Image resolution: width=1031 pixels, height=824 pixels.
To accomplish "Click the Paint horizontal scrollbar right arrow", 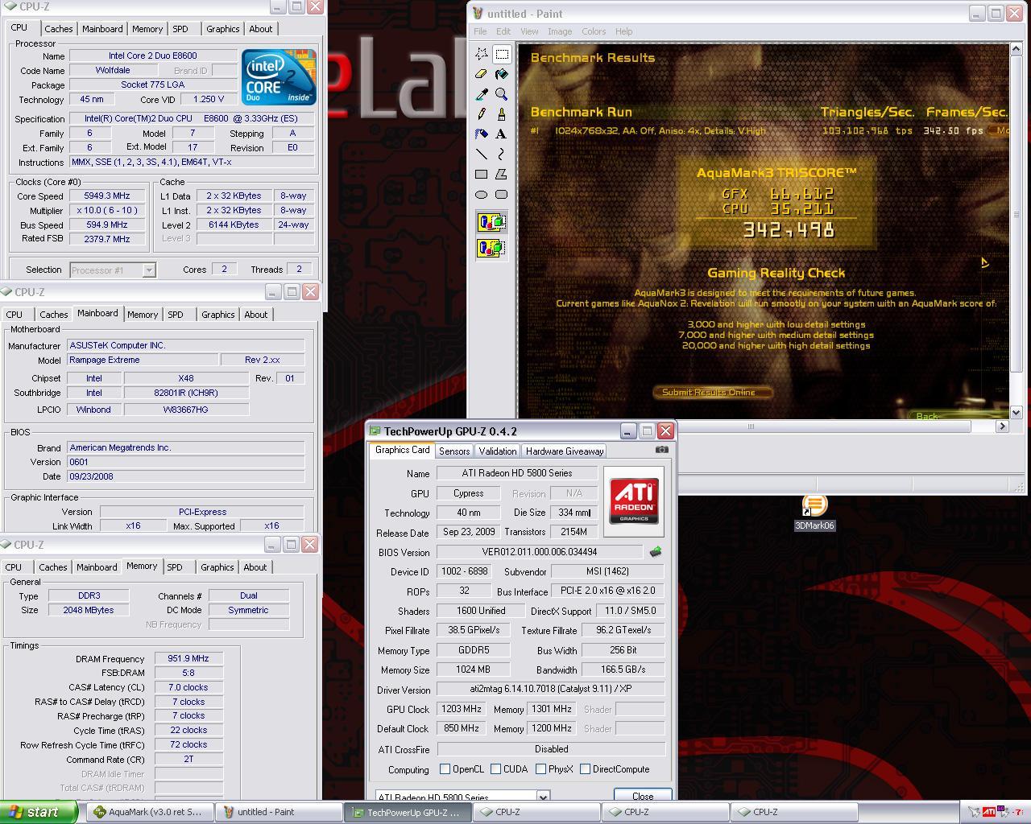I will coord(1003,426).
